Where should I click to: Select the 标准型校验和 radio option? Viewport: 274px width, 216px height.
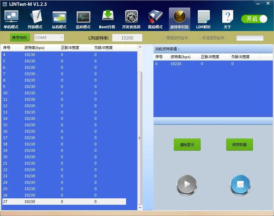pos(200,38)
